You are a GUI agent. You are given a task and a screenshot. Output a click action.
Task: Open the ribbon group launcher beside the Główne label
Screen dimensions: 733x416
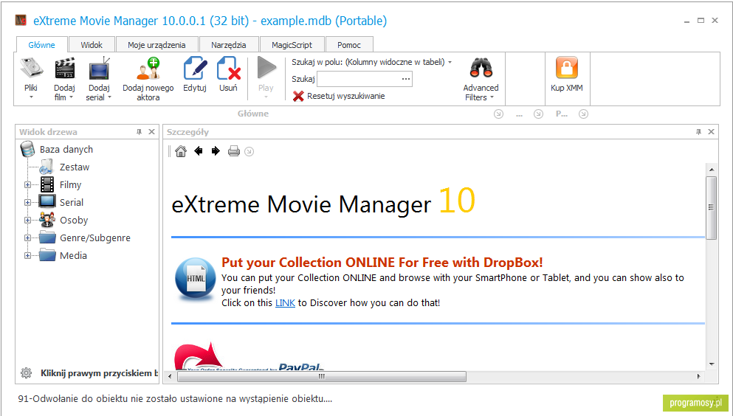click(x=499, y=114)
